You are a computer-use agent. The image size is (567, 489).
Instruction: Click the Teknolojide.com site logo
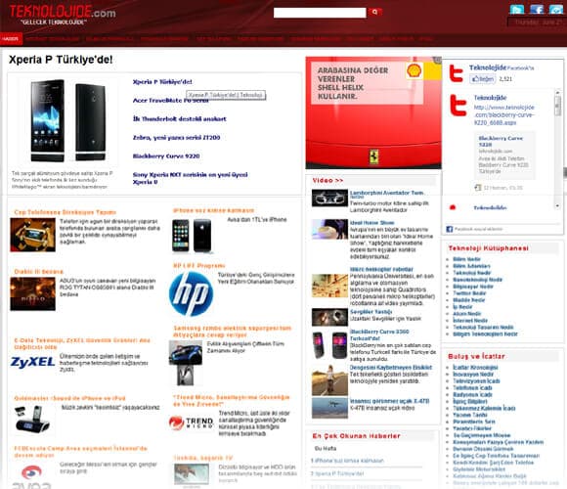coord(63,14)
